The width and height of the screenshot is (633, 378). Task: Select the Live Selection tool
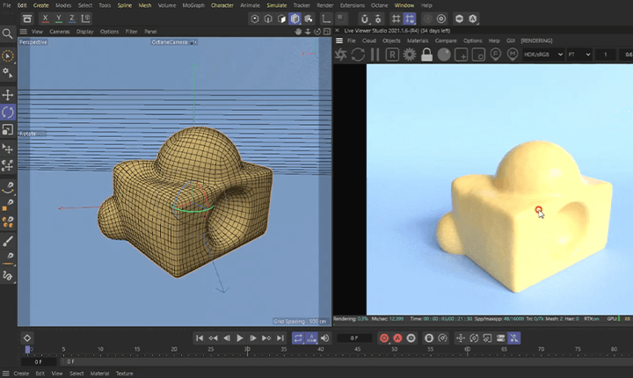8,55
